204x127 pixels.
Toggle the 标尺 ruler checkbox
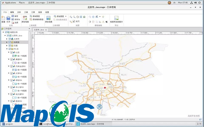pos(74,21)
